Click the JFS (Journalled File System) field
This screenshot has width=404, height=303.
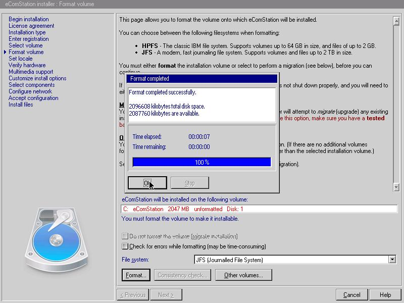(x=291, y=260)
